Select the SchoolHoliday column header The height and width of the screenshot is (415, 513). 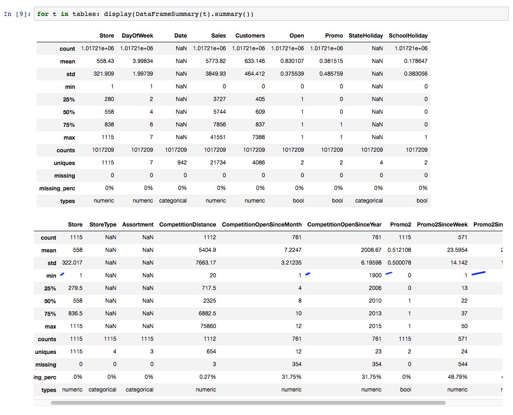[x=408, y=36]
